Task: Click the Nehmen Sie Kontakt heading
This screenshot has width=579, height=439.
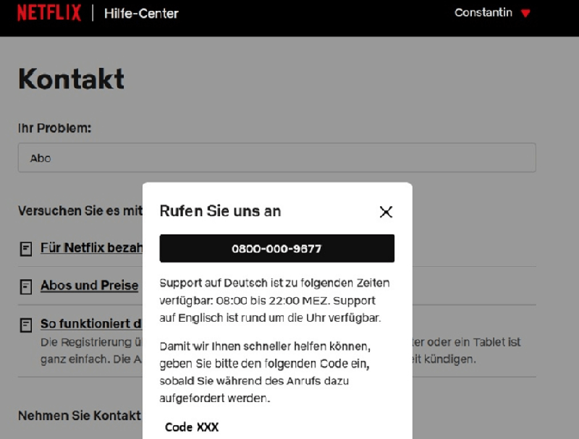Action: pos(80,416)
